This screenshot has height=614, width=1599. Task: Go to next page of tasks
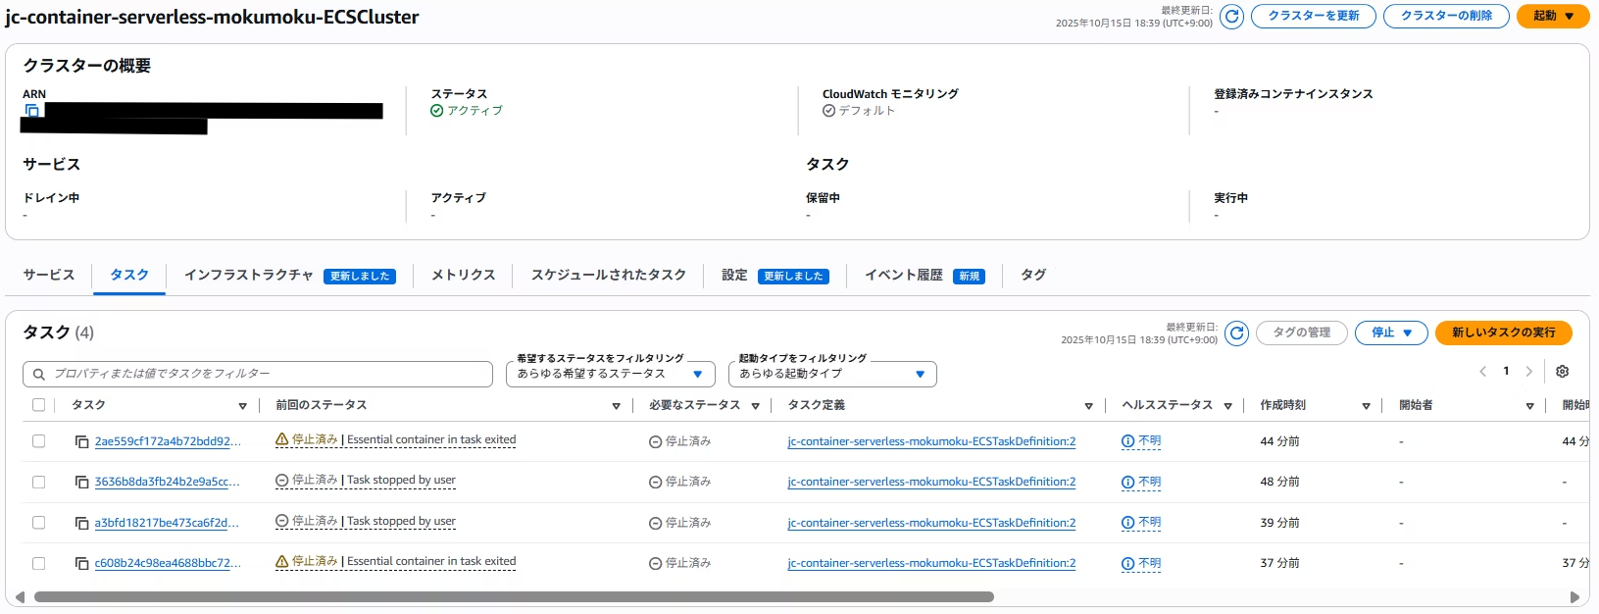tap(1528, 371)
